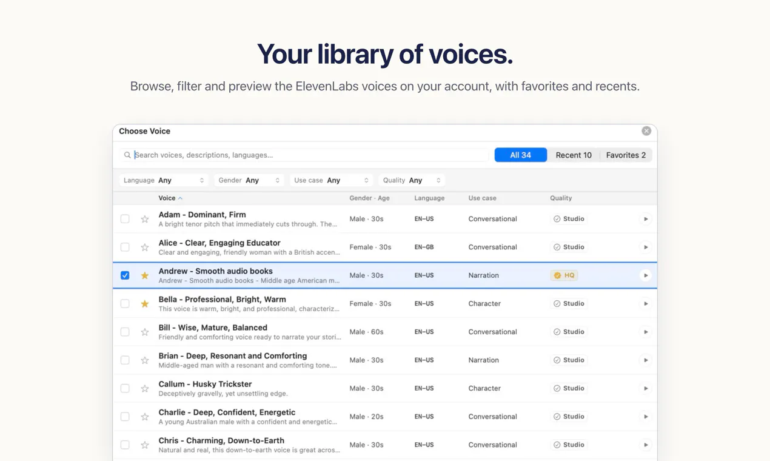The image size is (770, 461).
Task: Star the Chris voice row
Action: pos(145,445)
